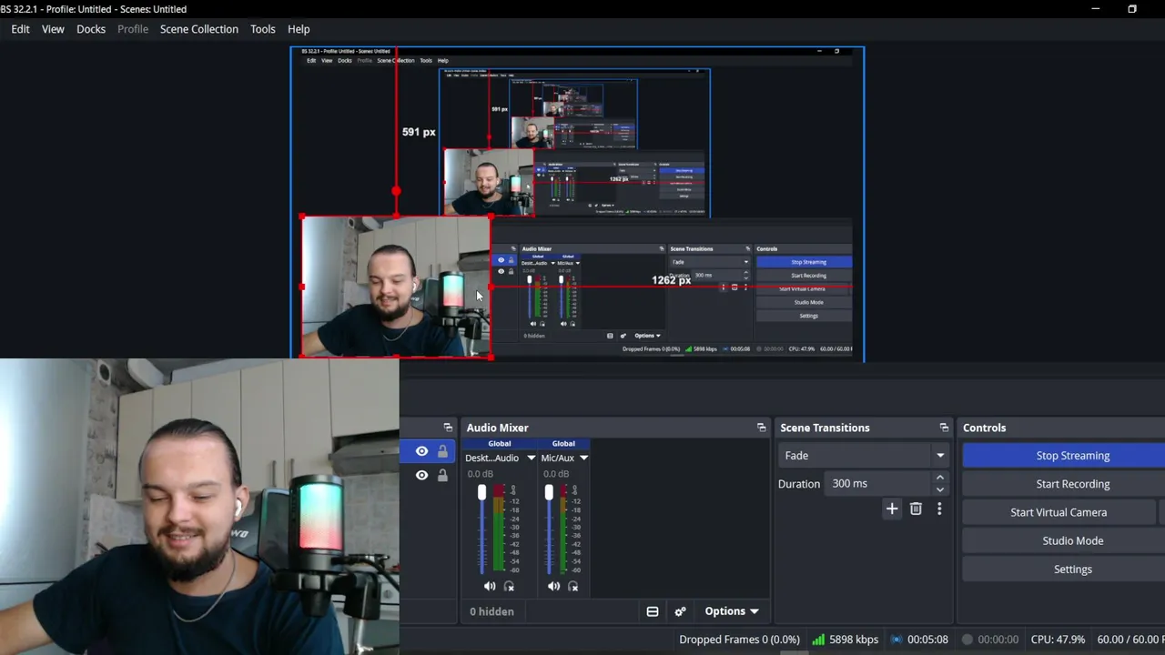
Task: Click the streaming timer icon in status bar
Action: click(897, 640)
